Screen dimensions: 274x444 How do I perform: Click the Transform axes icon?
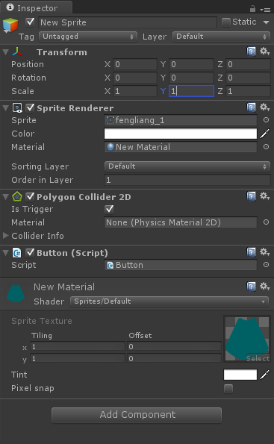pos(17,51)
